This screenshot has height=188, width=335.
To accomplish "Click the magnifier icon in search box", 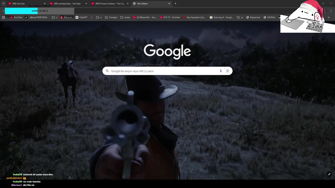I will pos(107,71).
